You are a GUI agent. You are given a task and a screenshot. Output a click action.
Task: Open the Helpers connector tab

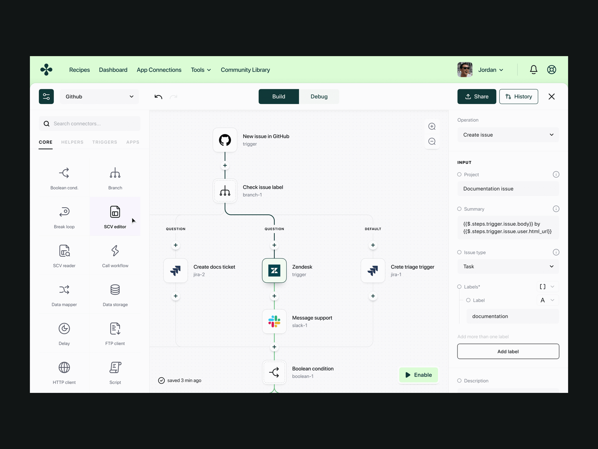pos(72,142)
